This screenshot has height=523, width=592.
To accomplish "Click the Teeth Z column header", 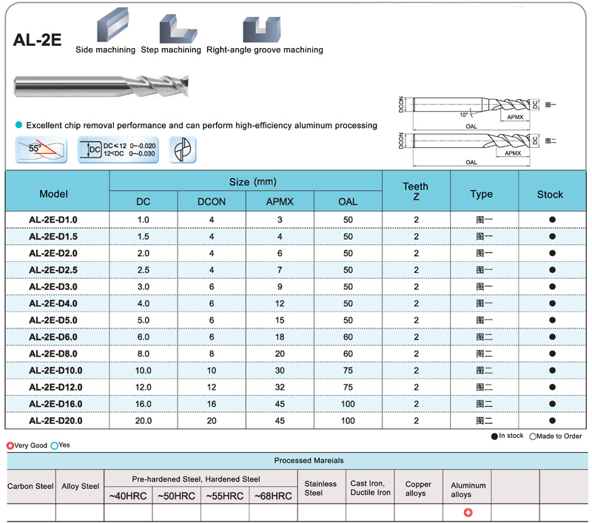I will click(416, 192).
